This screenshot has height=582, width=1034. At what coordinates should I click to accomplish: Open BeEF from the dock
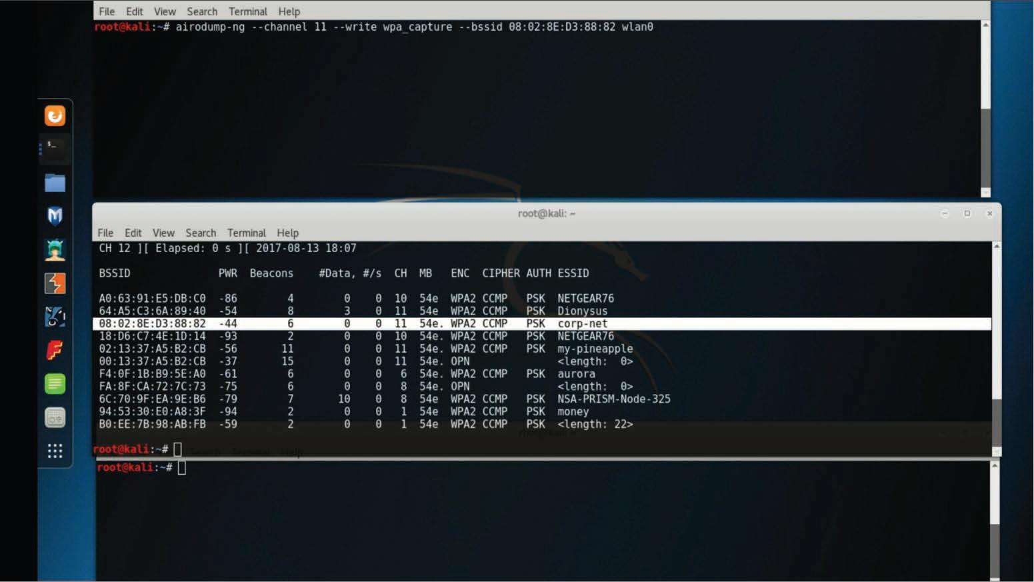pyautogui.click(x=55, y=317)
